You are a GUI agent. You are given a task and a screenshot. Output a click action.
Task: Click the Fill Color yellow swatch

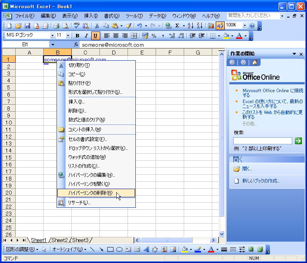226,36
